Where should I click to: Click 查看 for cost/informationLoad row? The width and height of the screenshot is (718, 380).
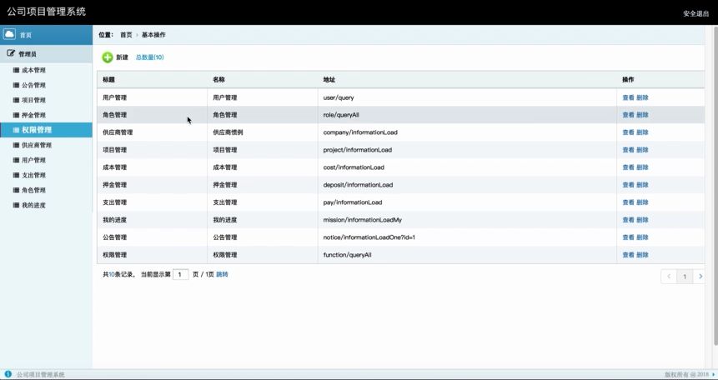pos(628,167)
